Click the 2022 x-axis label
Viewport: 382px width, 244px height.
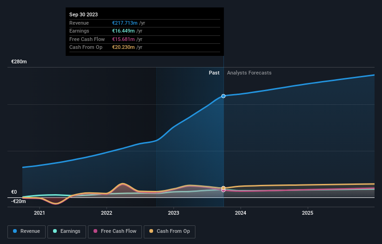click(x=107, y=213)
